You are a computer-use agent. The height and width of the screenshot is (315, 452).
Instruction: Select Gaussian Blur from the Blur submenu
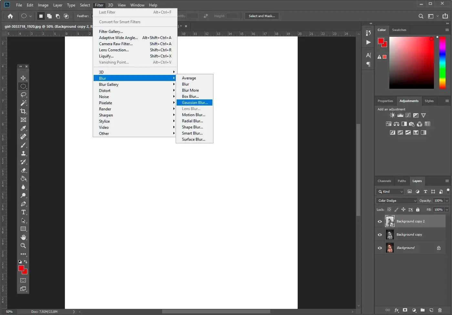(194, 102)
